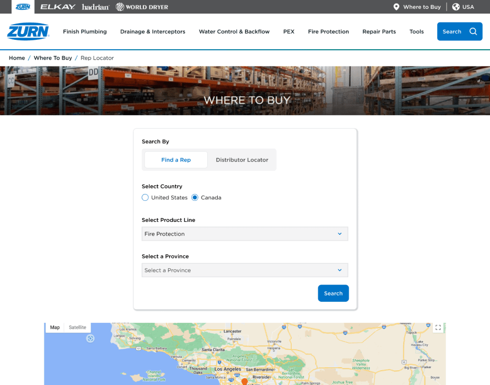Click the header Search button text
This screenshot has width=490, height=385.
click(452, 31)
